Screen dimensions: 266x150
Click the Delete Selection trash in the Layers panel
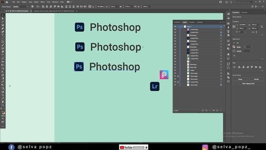click(x=221, y=110)
